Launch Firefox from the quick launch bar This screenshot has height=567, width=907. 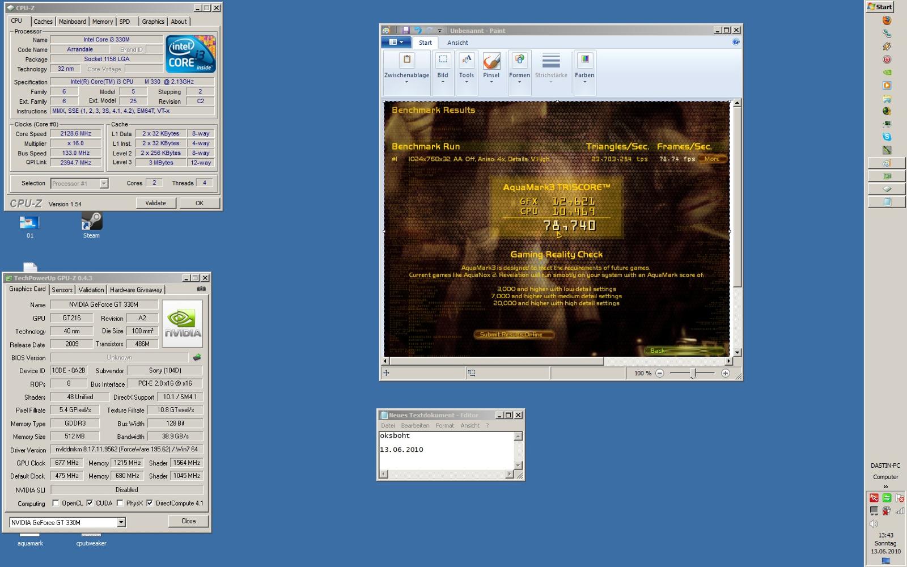pyautogui.click(x=887, y=20)
